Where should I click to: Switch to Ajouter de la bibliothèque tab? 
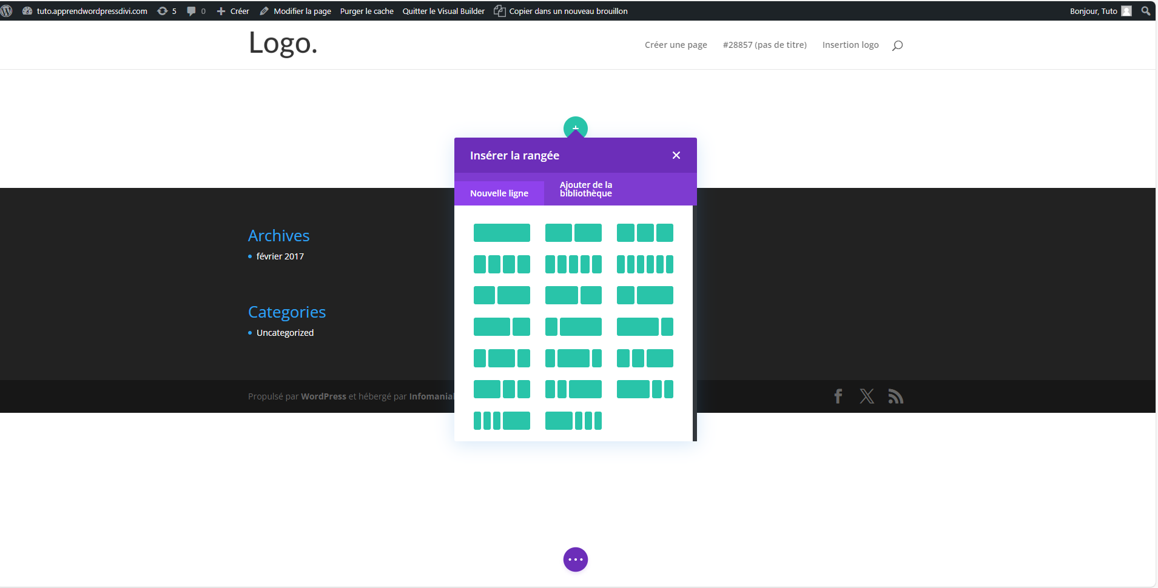(x=586, y=189)
